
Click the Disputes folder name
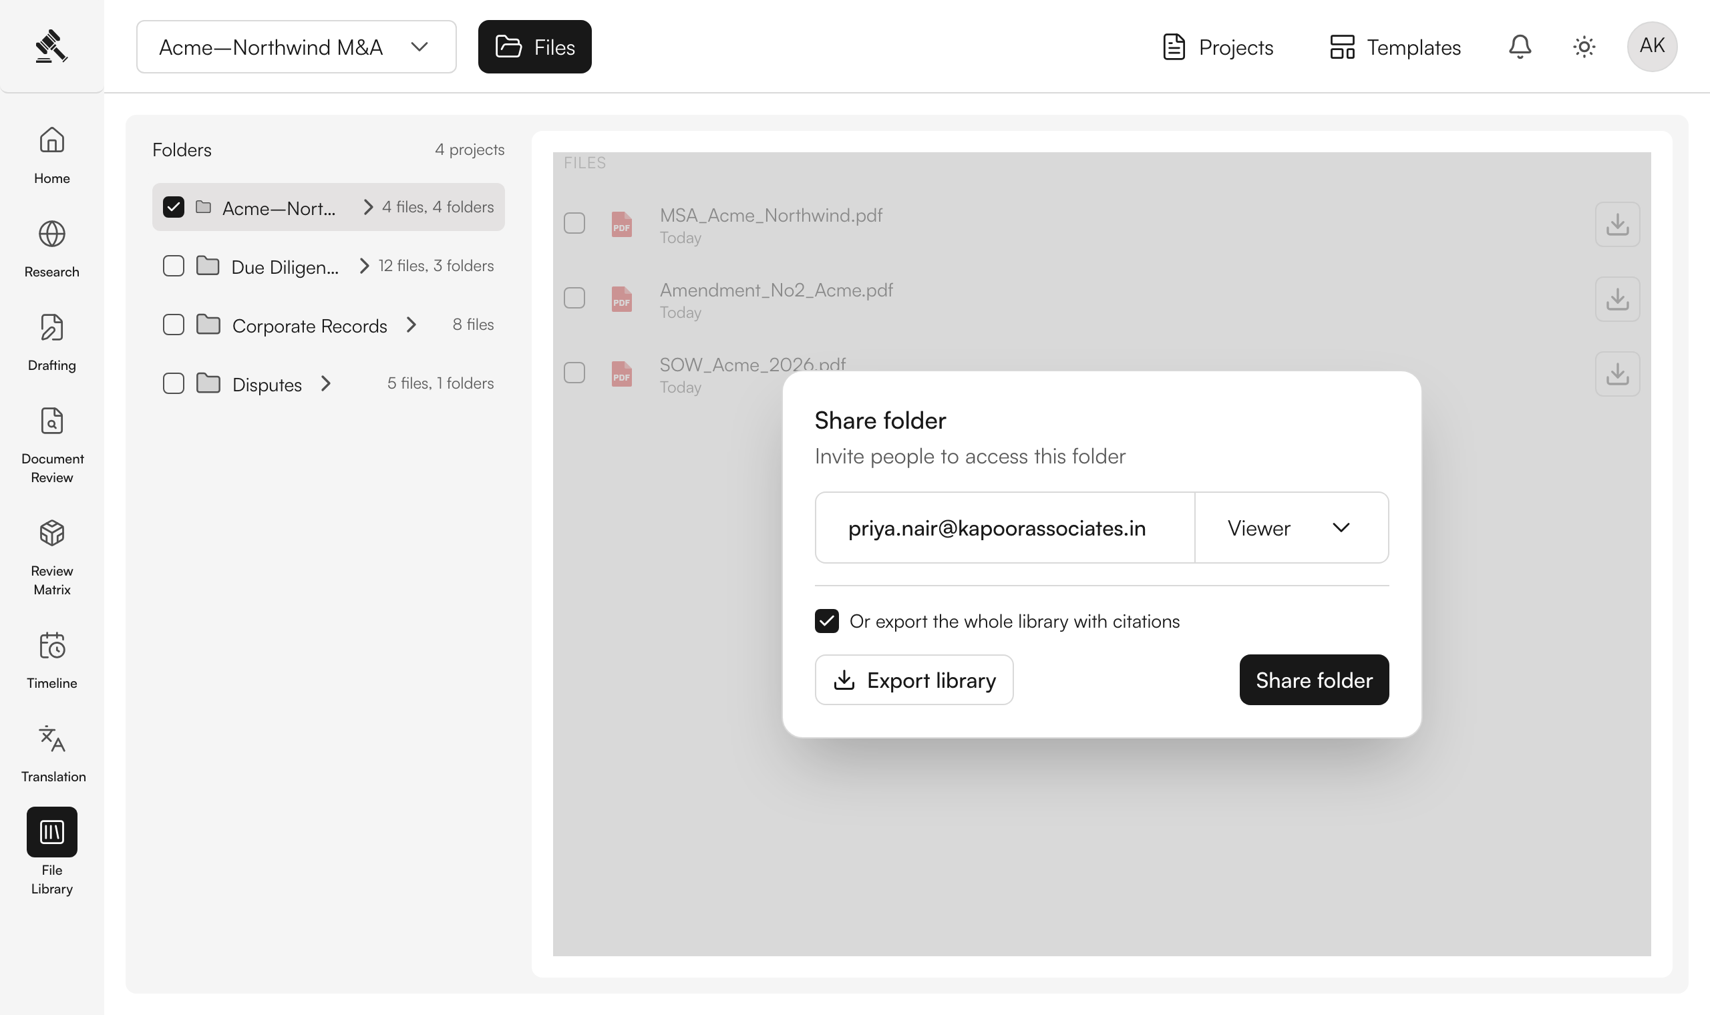pos(267,385)
